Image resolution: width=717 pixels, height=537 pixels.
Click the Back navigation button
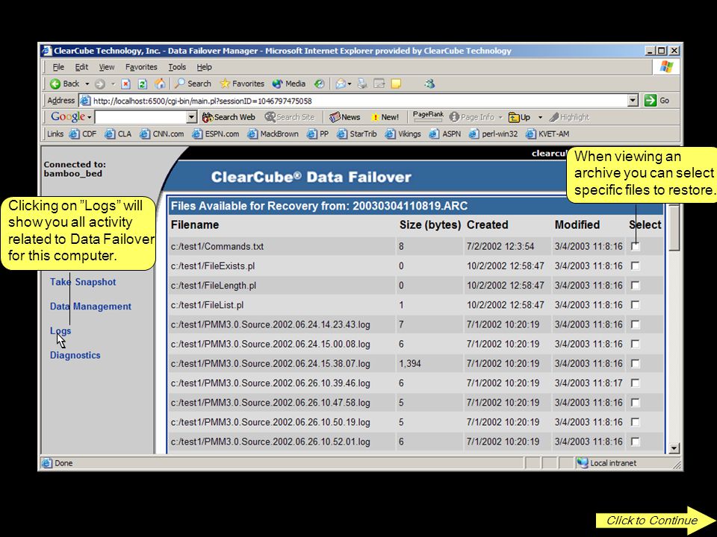pyautogui.click(x=65, y=84)
